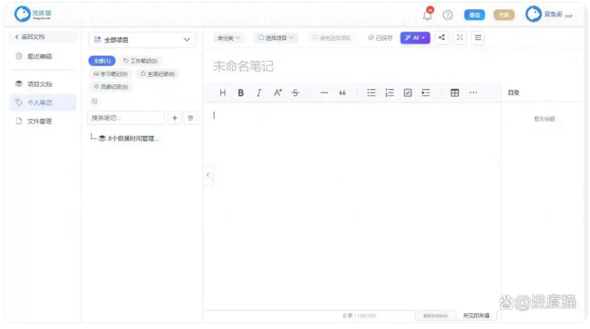Insert a table
590x329 pixels.
(x=455, y=92)
